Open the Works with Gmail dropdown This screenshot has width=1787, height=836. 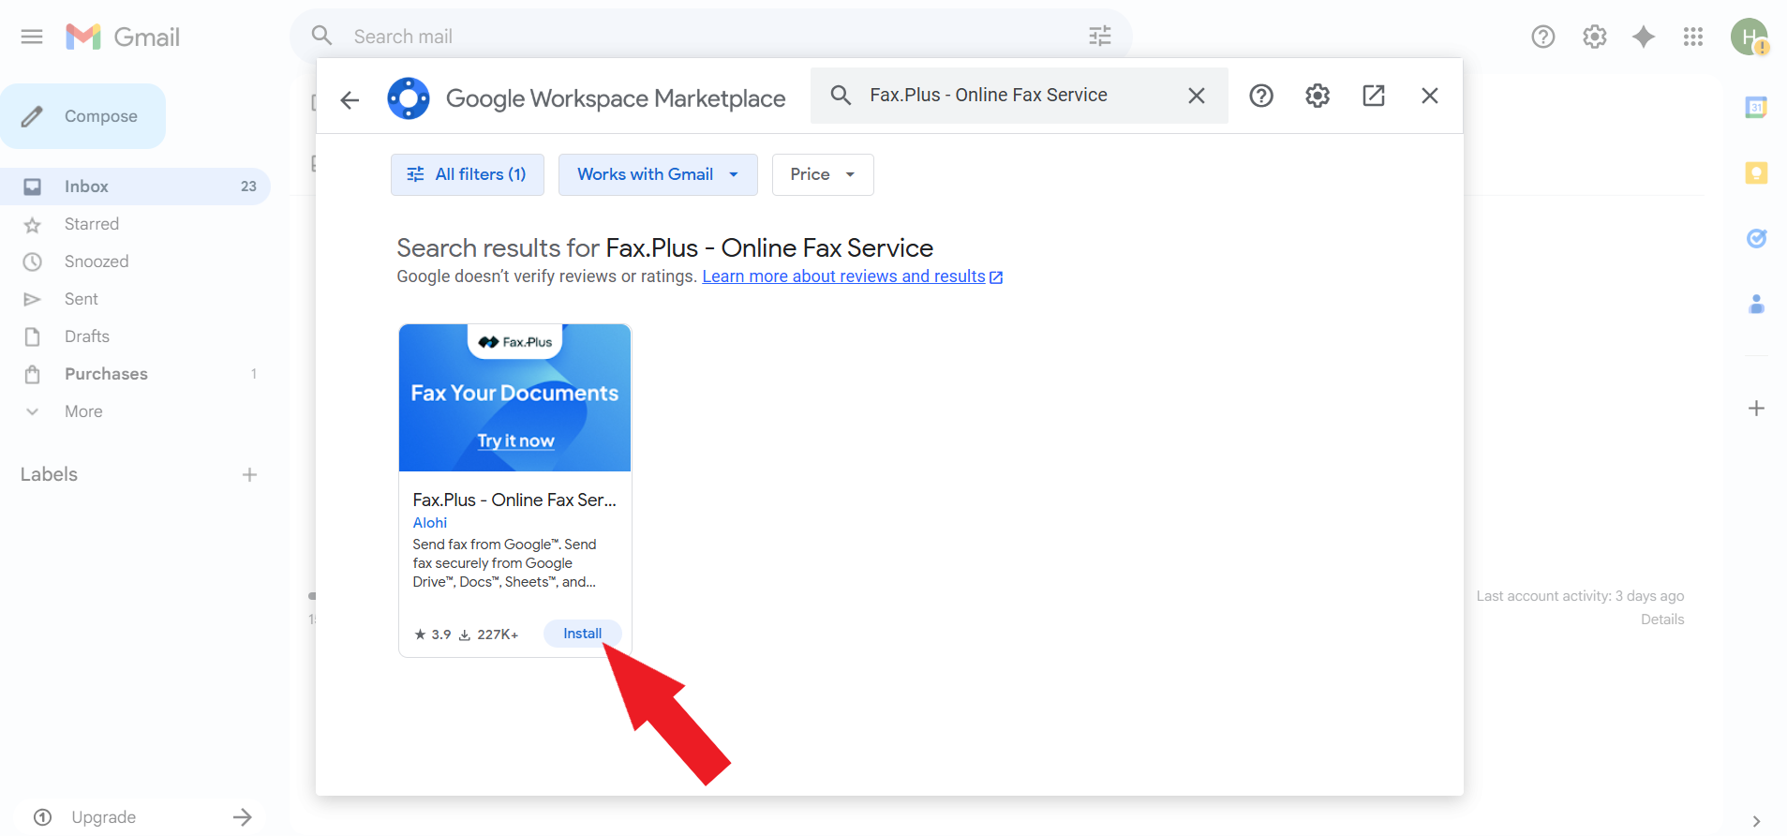tap(658, 174)
